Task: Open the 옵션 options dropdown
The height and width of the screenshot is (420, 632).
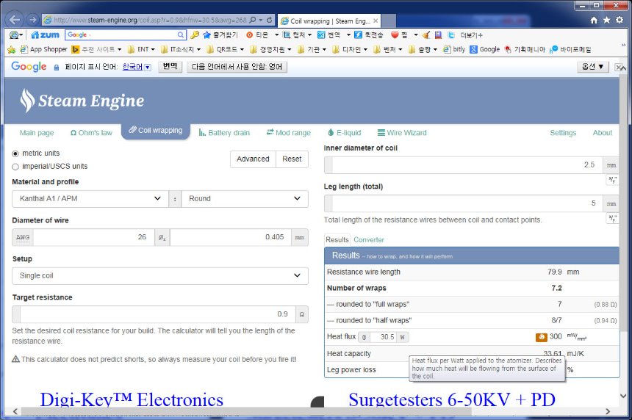Action: coord(592,67)
